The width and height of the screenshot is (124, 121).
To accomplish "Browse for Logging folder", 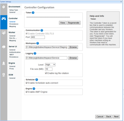I will pos(73,58).
